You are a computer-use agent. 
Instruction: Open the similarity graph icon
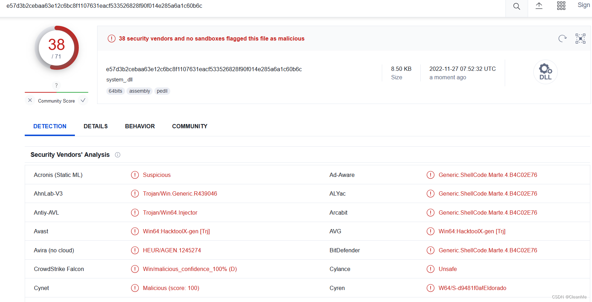click(580, 38)
